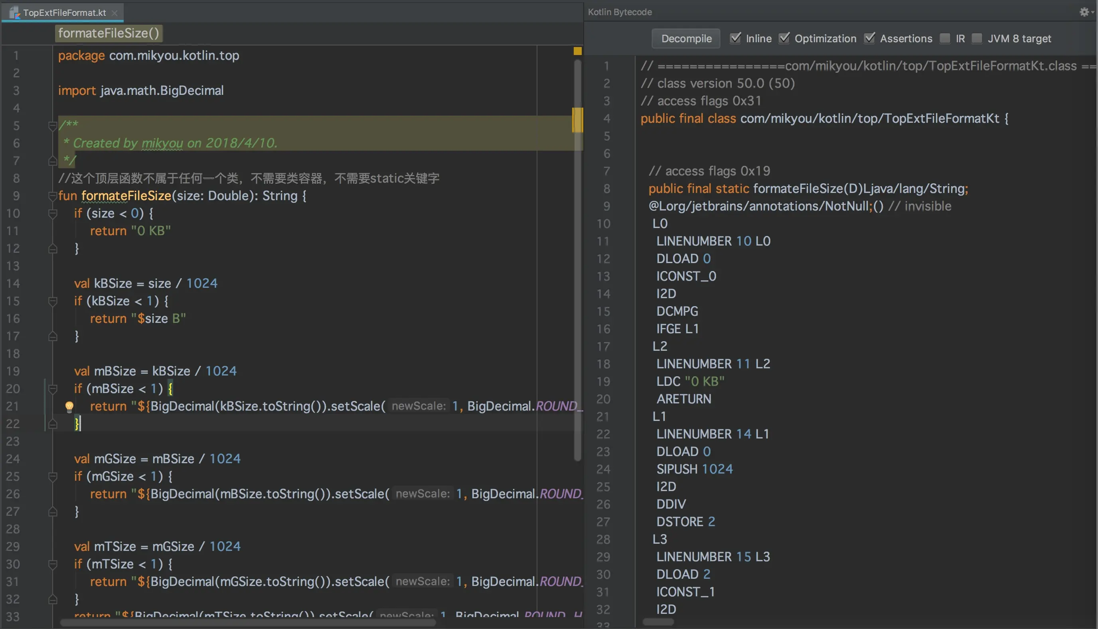Collapse the if (size < 0) block
Image resolution: width=1098 pixels, height=629 pixels.
tap(53, 213)
